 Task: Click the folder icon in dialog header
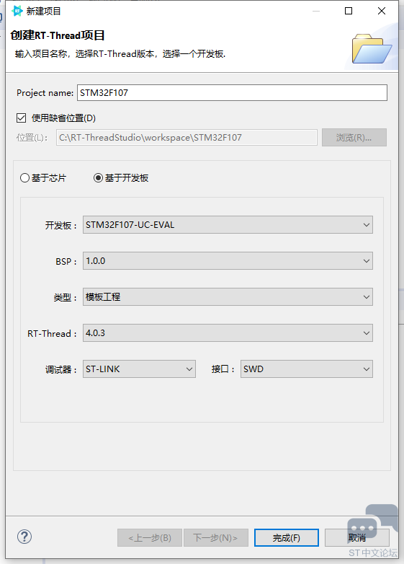(372, 48)
